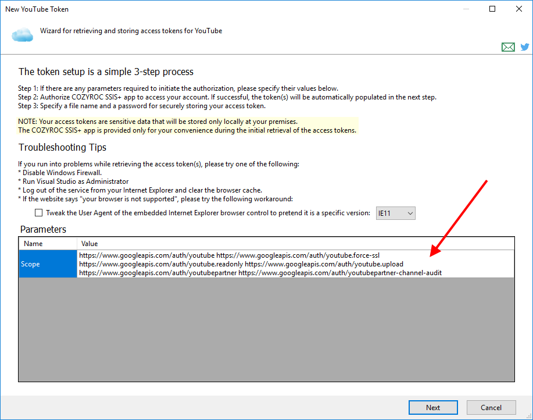This screenshot has height=420, width=533.
Task: Open the Twitter bird icon link
Action: pyautogui.click(x=525, y=47)
